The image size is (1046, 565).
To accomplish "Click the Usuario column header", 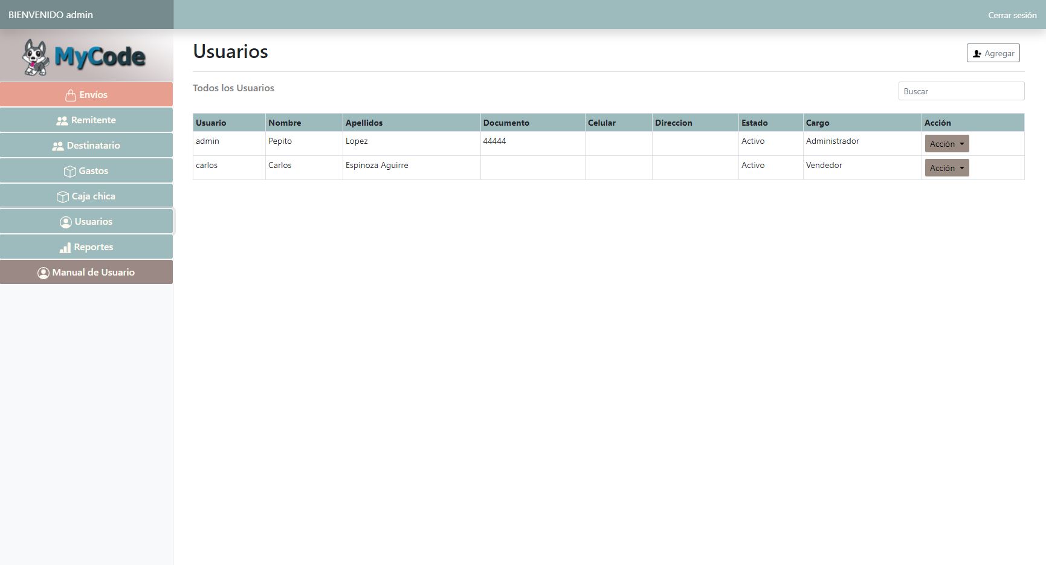I will 211,123.
